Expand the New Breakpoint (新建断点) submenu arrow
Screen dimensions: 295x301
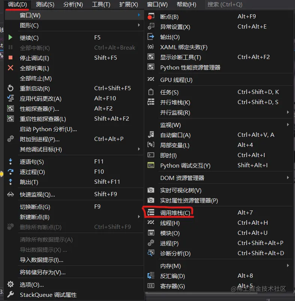pyautogui.click(x=139, y=217)
